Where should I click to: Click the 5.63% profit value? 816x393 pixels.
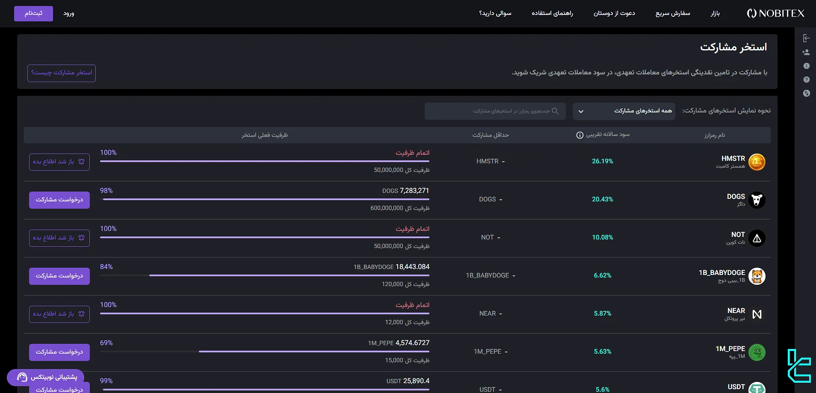pyautogui.click(x=603, y=352)
